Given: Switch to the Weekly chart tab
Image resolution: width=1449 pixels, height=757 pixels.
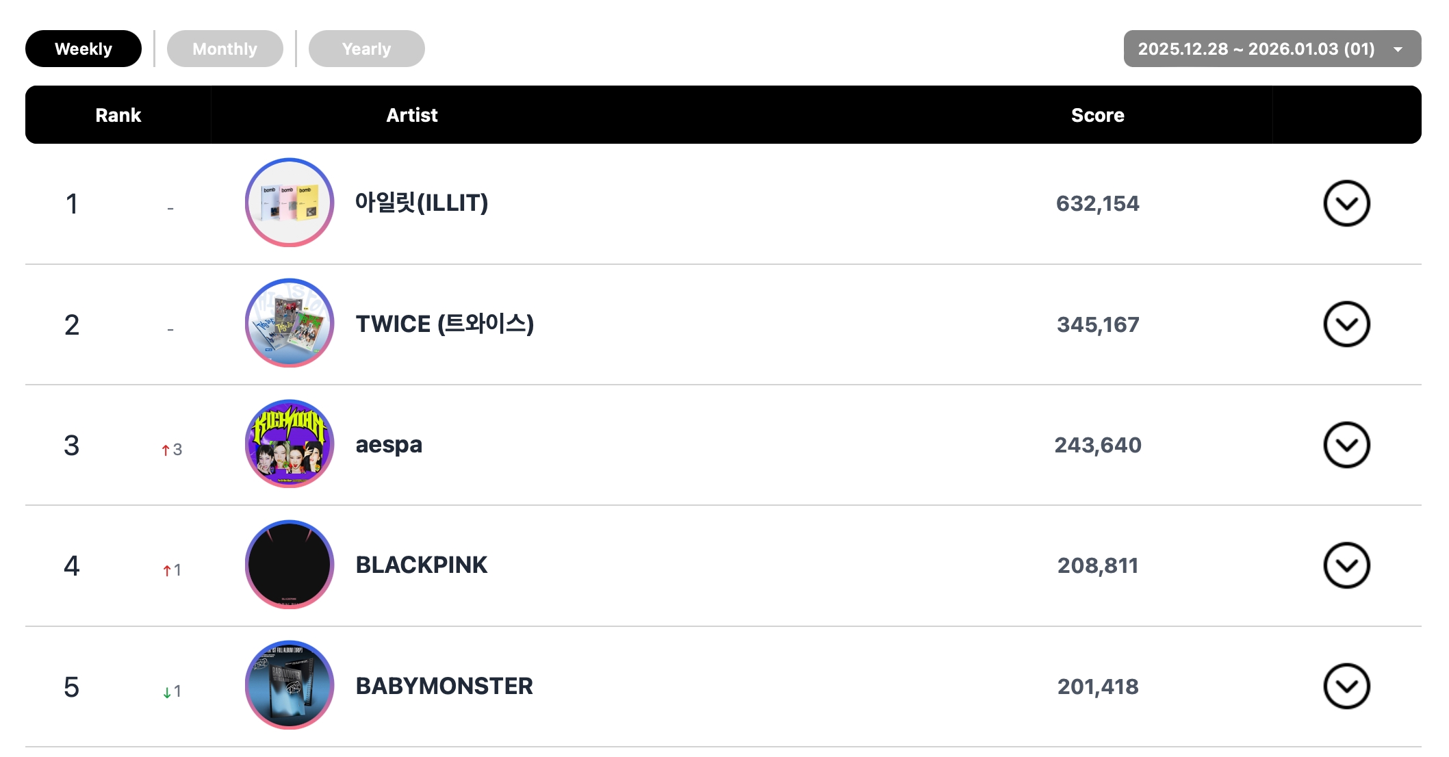Looking at the screenshot, I should click(83, 49).
